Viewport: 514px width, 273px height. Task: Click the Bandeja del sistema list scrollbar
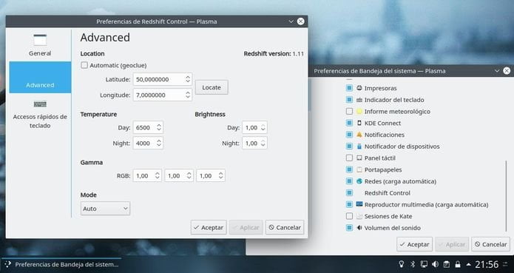point(507,195)
